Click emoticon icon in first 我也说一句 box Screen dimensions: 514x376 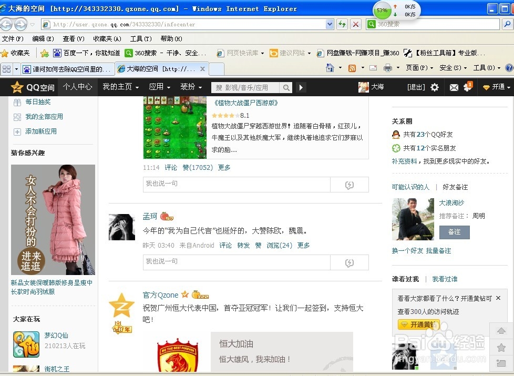click(x=349, y=185)
